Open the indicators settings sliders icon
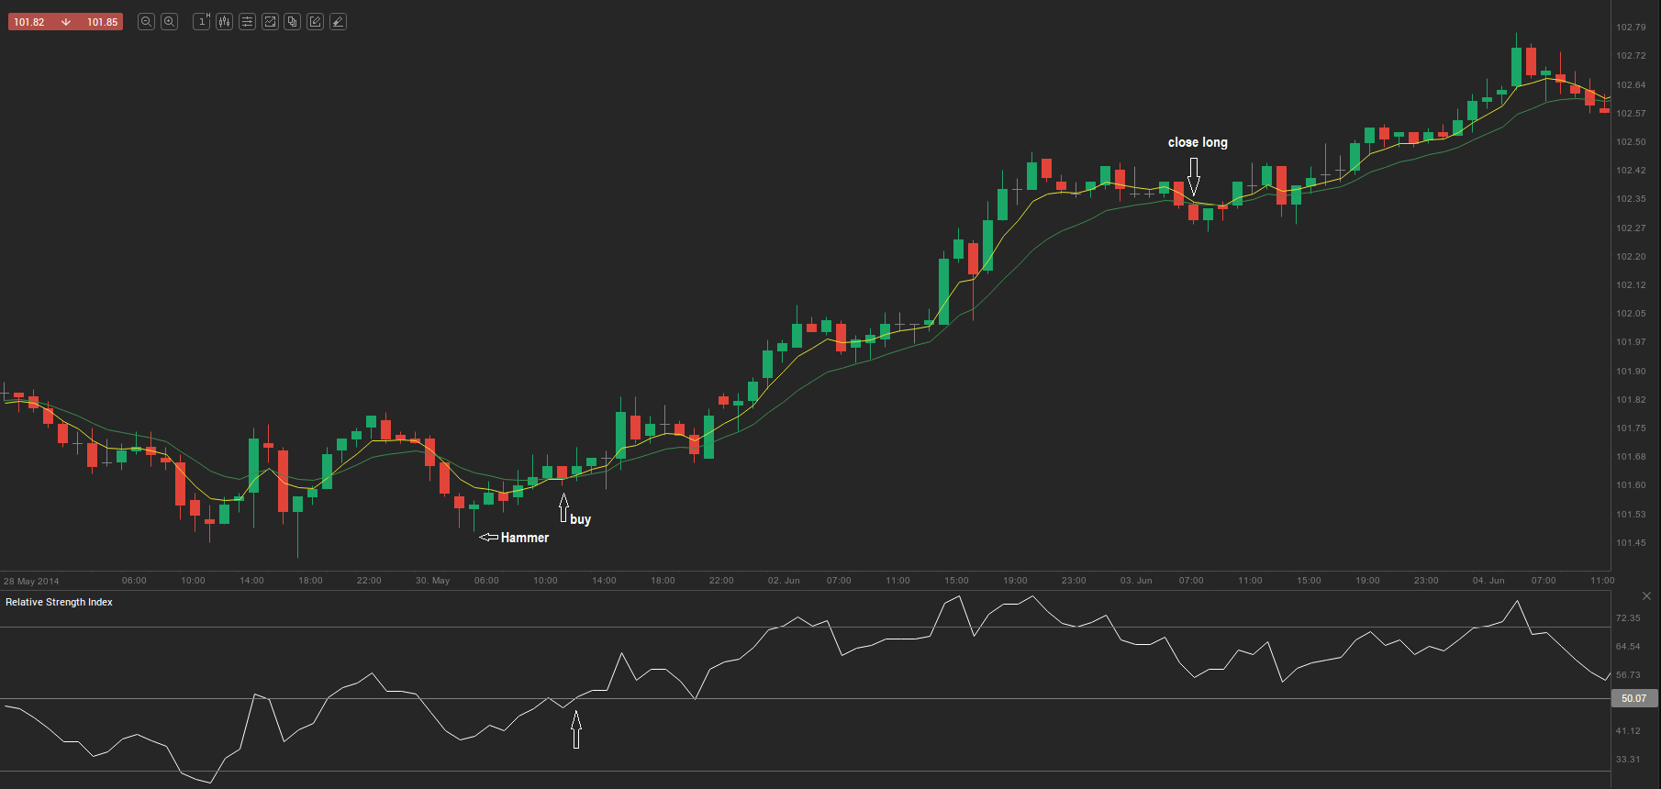 pos(248,22)
